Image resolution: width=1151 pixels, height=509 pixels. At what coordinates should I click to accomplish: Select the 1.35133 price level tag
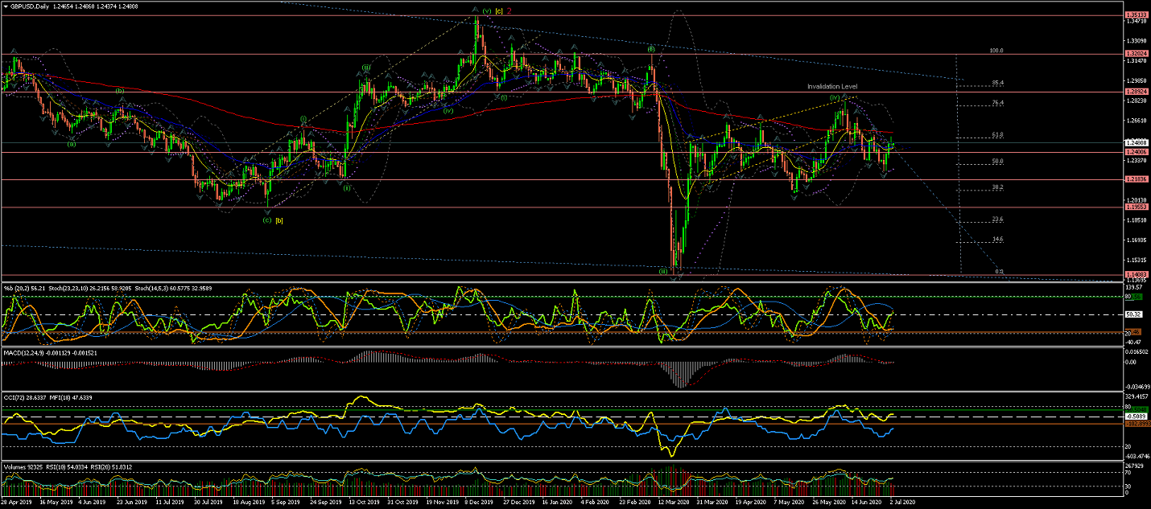point(1137,15)
